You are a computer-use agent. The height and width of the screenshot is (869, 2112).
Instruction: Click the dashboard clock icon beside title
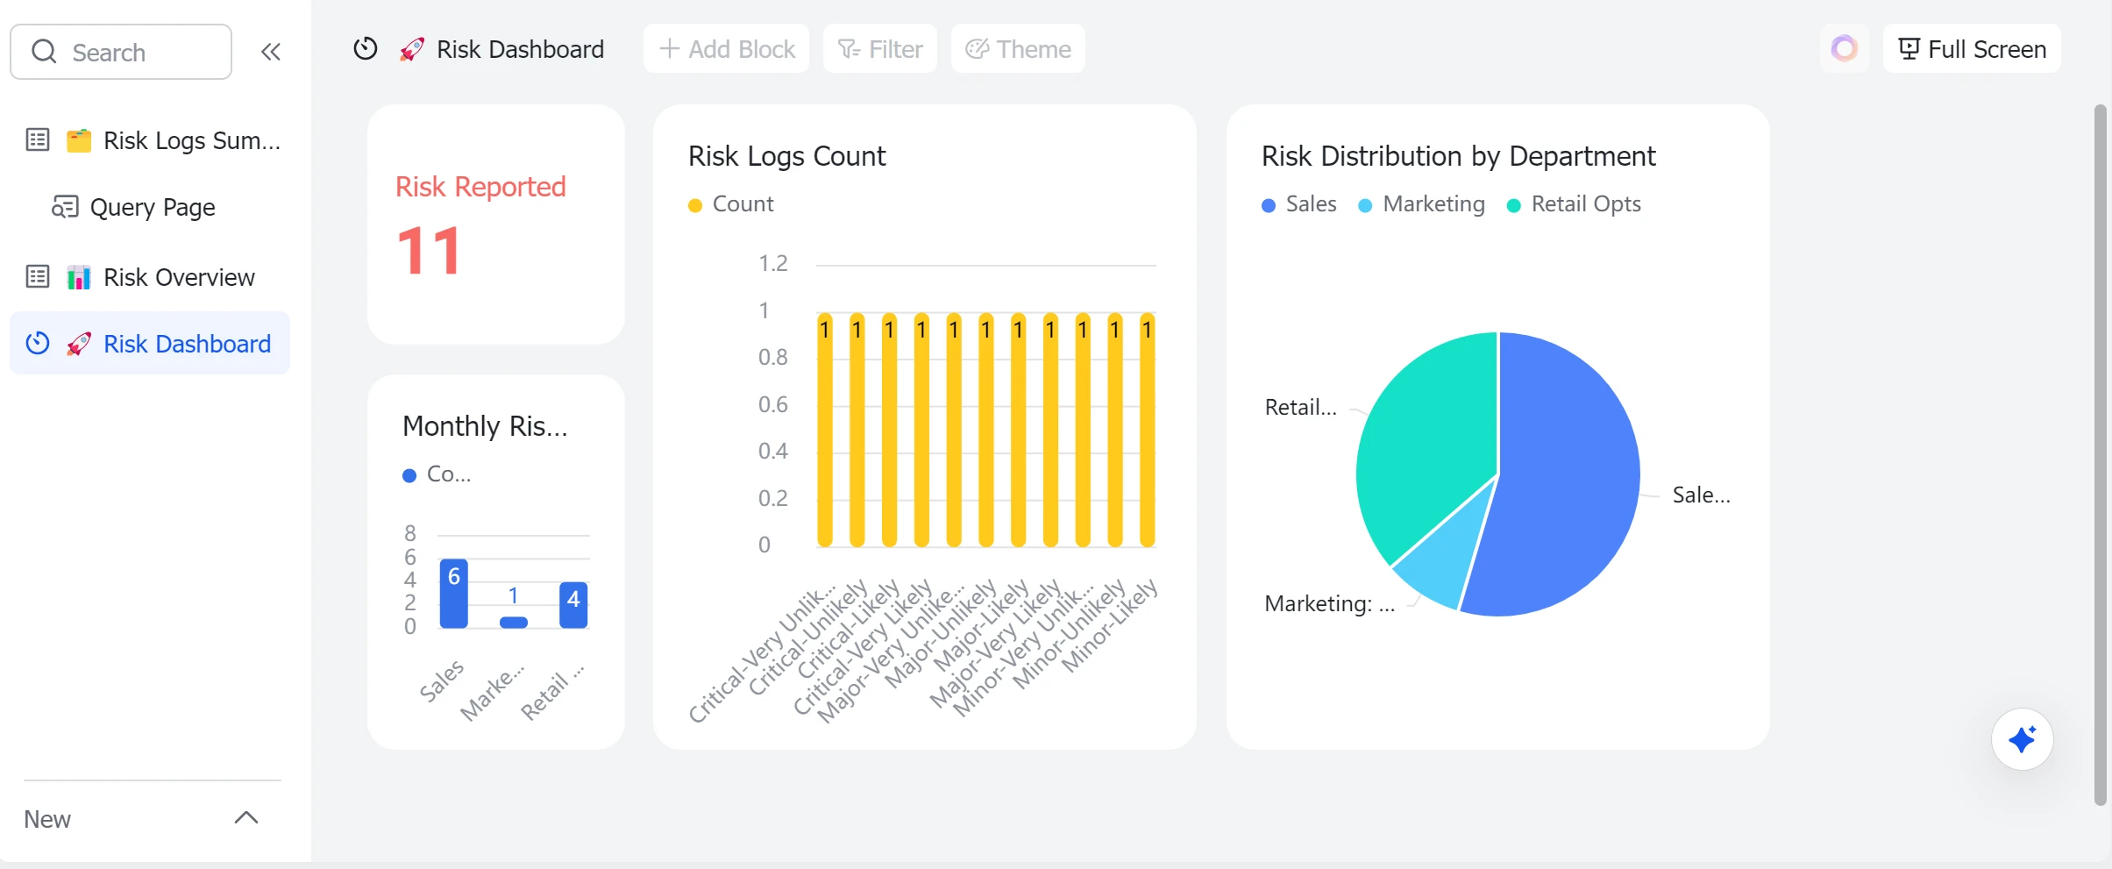coord(366,49)
